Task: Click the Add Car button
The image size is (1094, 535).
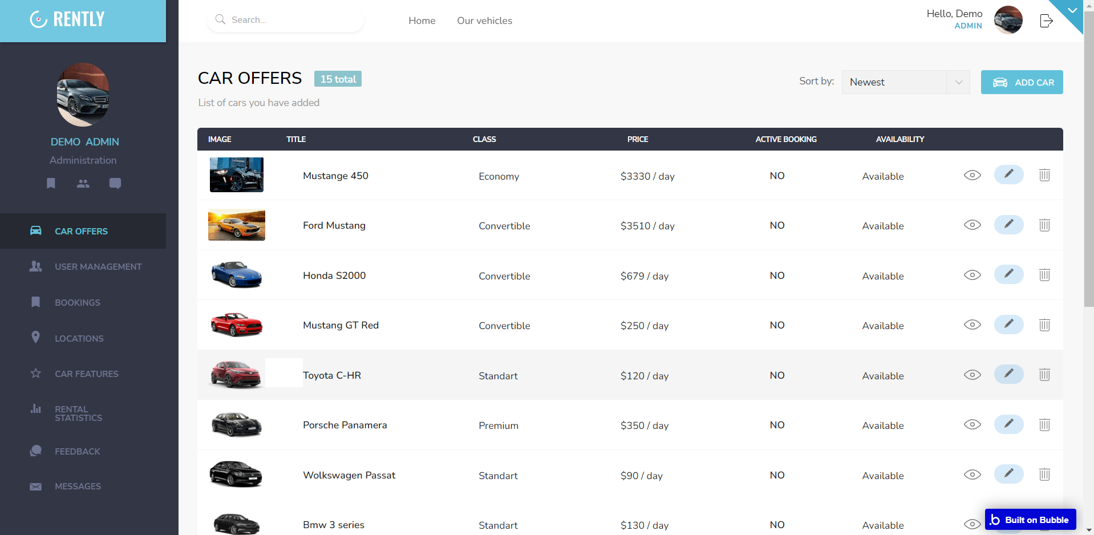Action: click(1022, 82)
